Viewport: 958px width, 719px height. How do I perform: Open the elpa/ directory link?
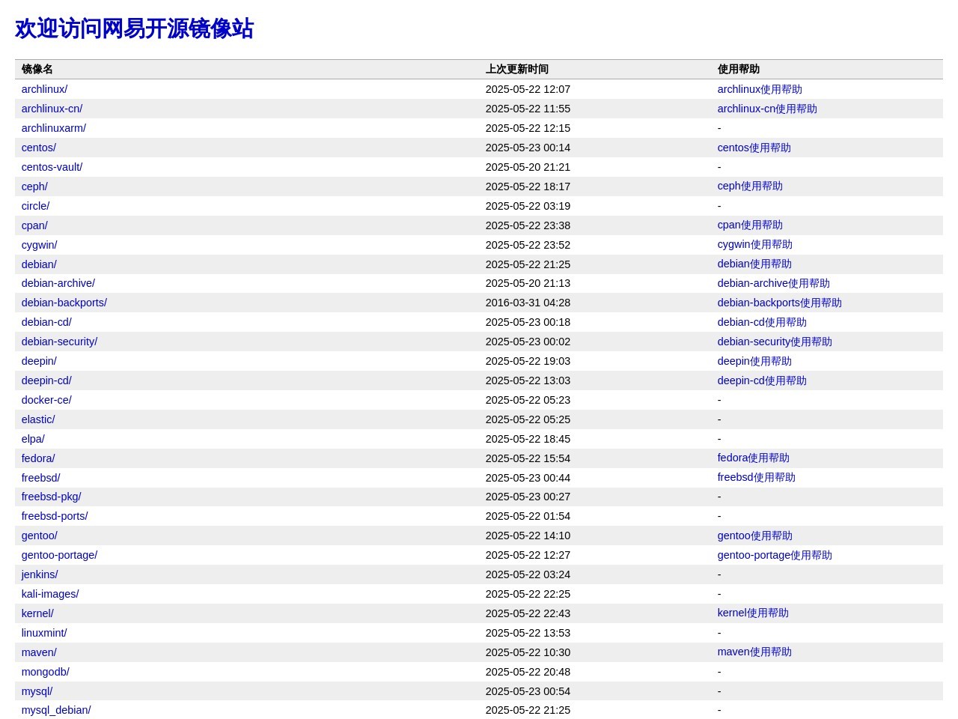[33, 439]
